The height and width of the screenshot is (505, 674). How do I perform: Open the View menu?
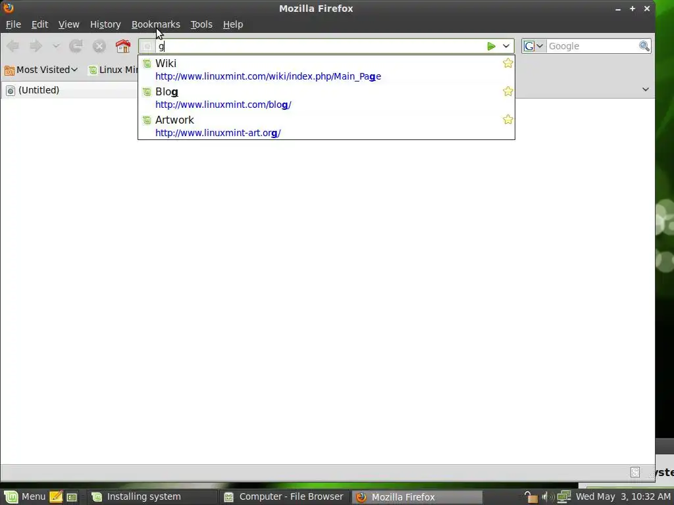68,24
